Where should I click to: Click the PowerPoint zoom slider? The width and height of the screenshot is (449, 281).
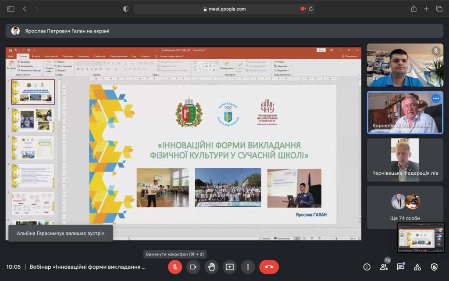(x=336, y=238)
